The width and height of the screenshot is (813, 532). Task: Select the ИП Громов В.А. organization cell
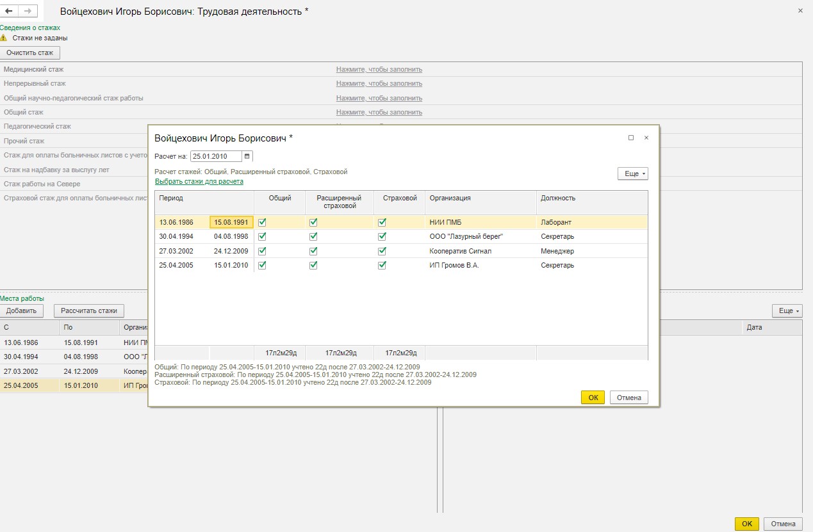click(x=480, y=265)
